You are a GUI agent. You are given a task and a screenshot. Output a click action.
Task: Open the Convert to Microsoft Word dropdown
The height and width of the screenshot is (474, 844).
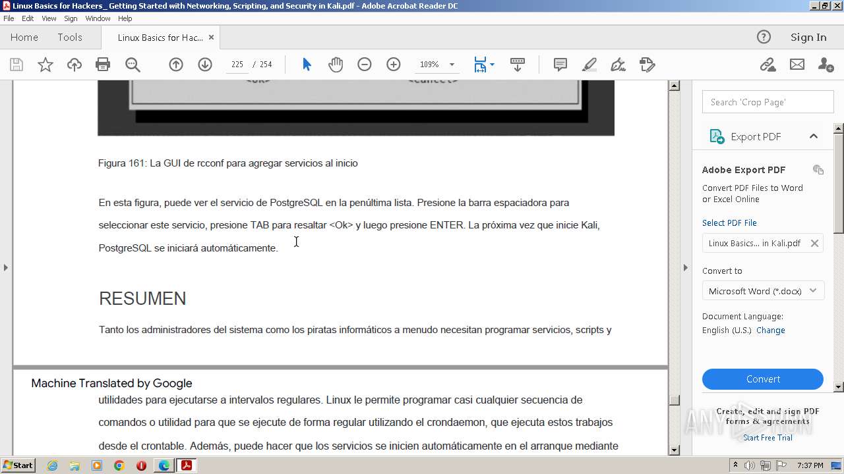click(x=763, y=291)
